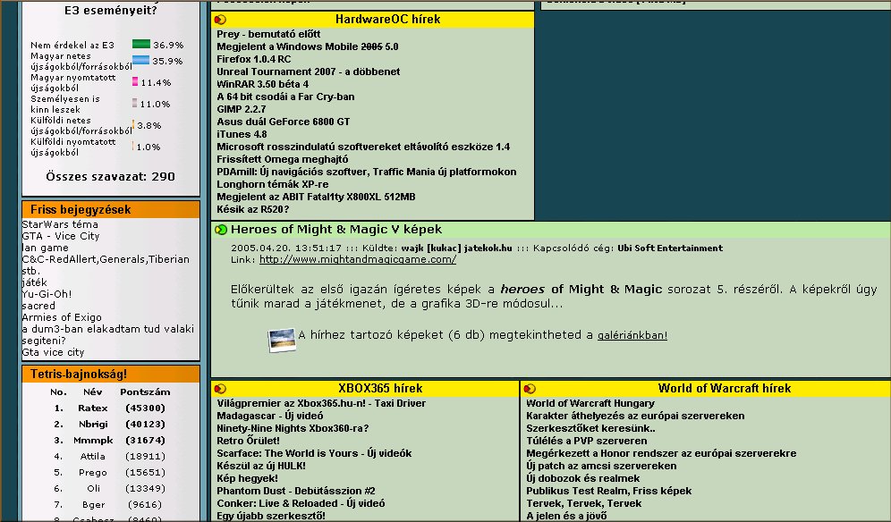The image size is (891, 522).
Task: Open 'Egy újabb szerkesztő!' news
Action: click(271, 516)
